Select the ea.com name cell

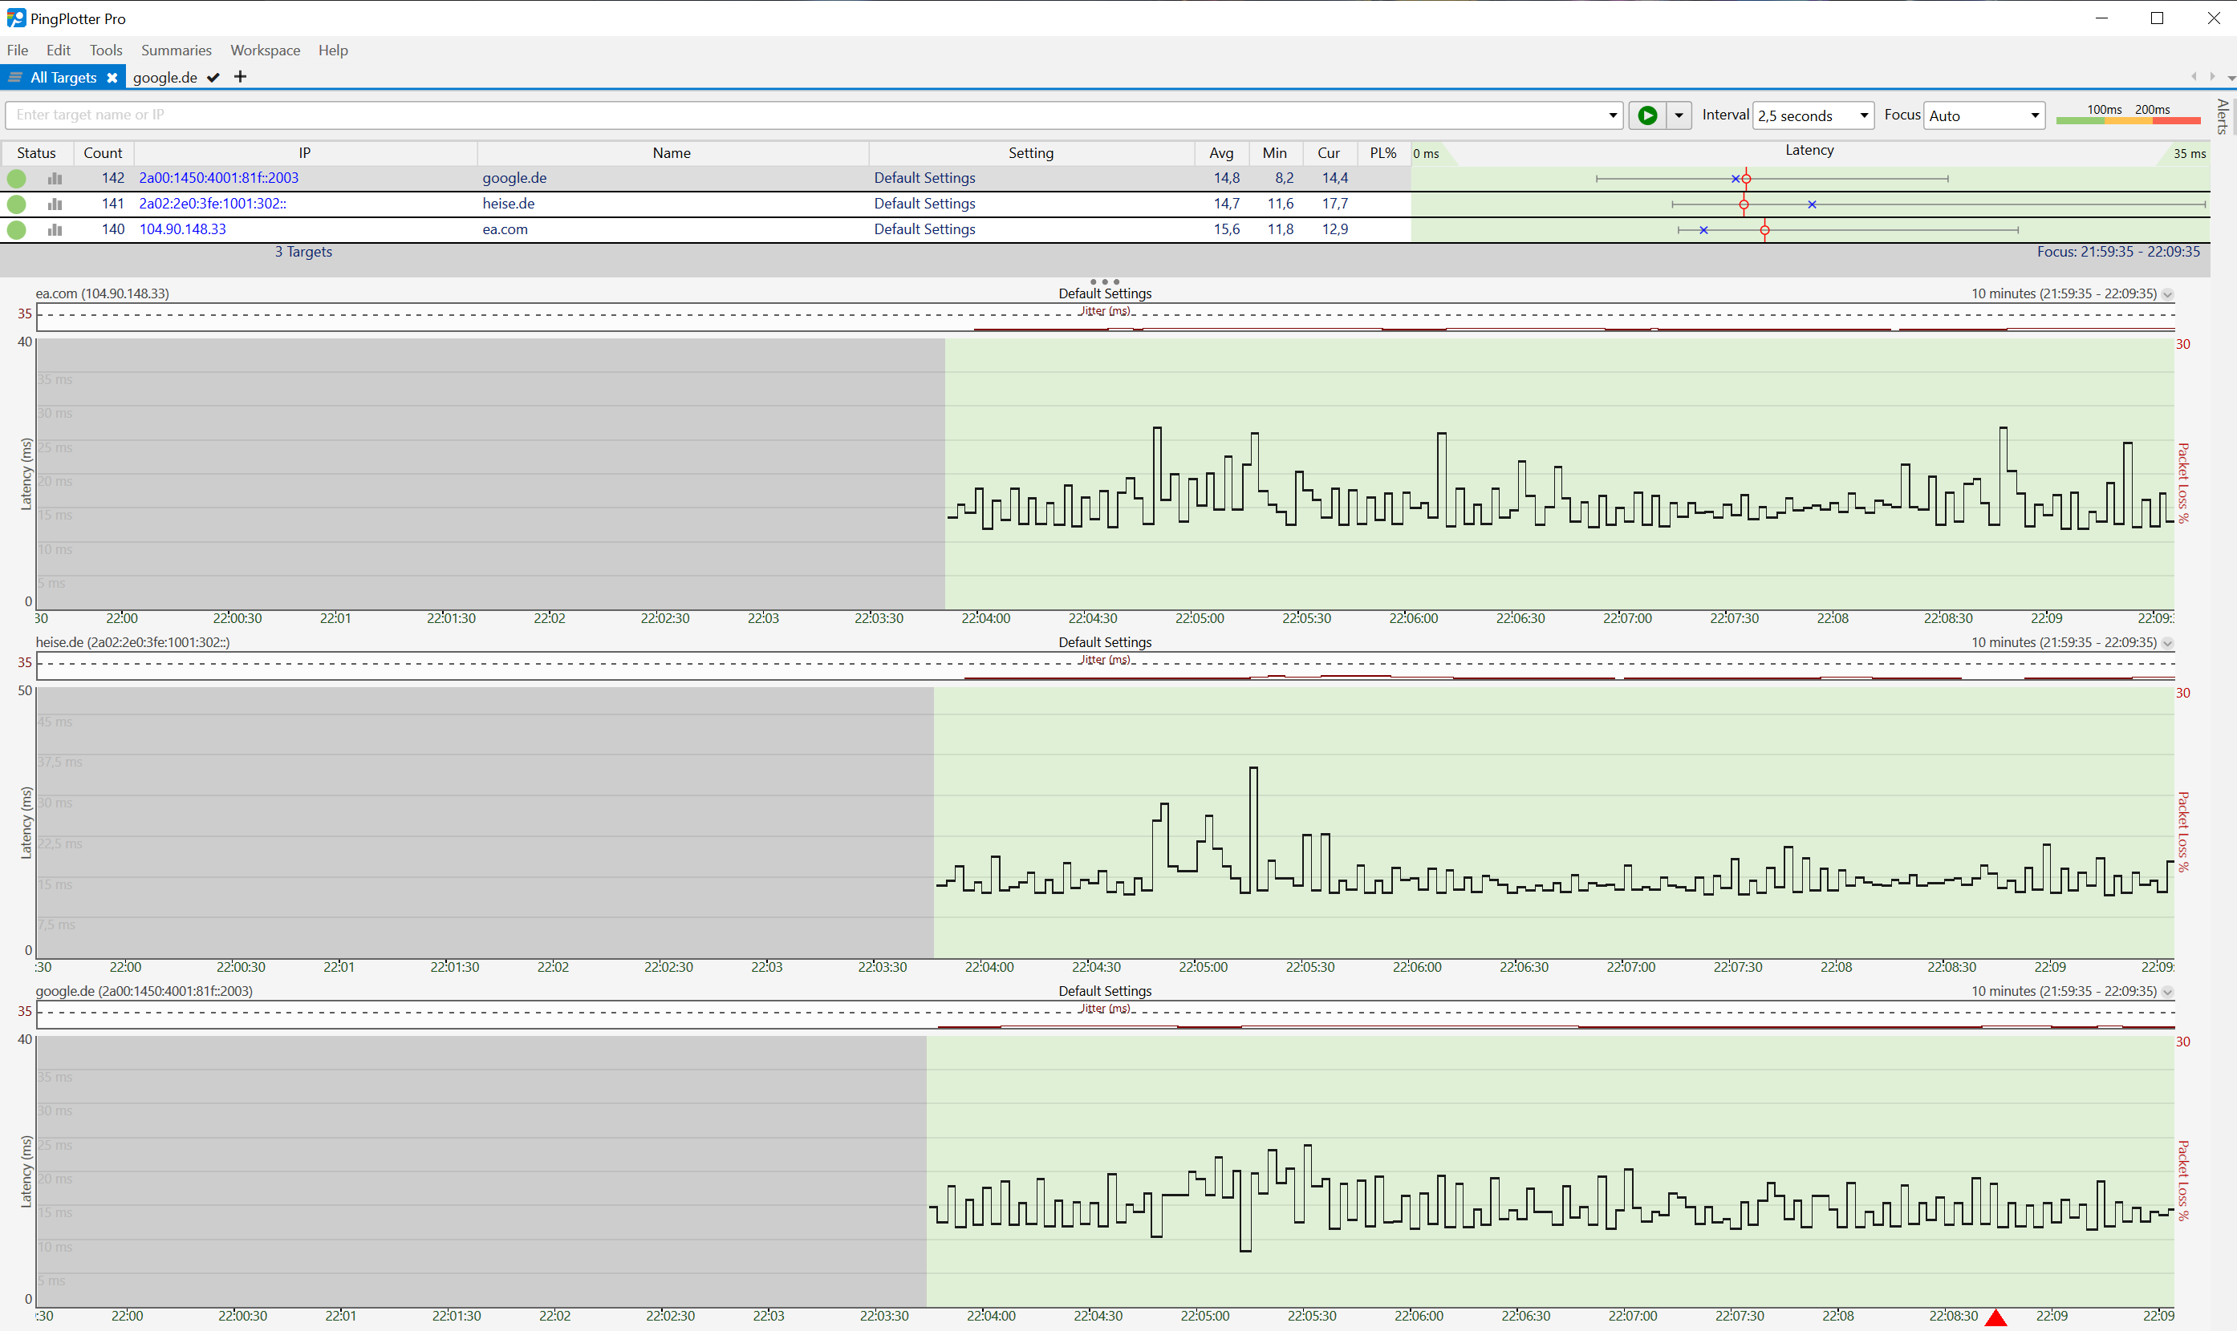(x=505, y=229)
